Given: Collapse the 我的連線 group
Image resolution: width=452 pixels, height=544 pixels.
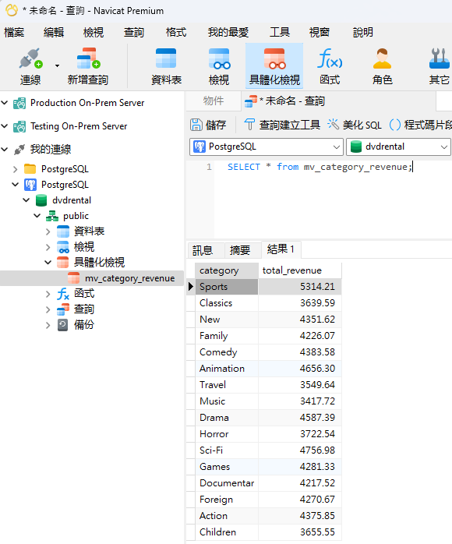Looking at the screenshot, I should click(5, 149).
